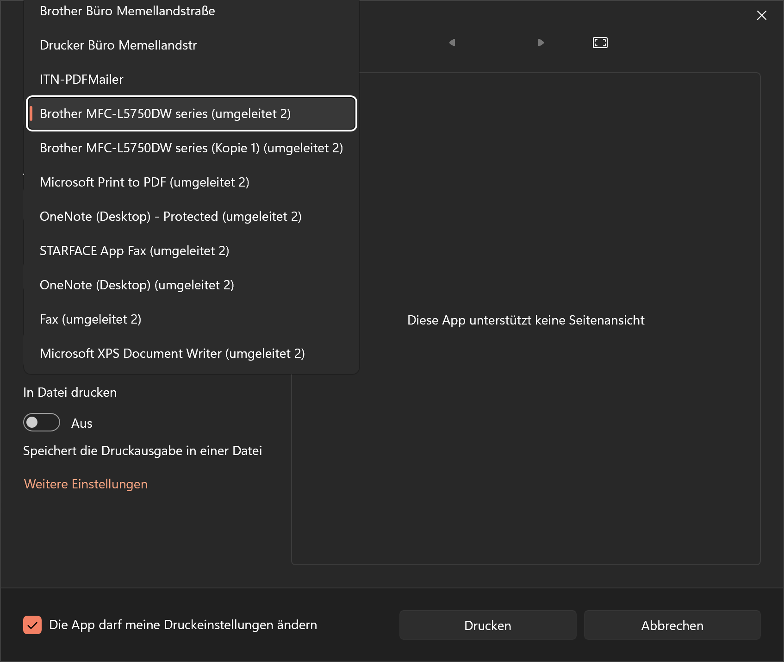Screen dimensions: 784x662
Task: Toggle fit-to-page preview icon
Action: point(600,43)
